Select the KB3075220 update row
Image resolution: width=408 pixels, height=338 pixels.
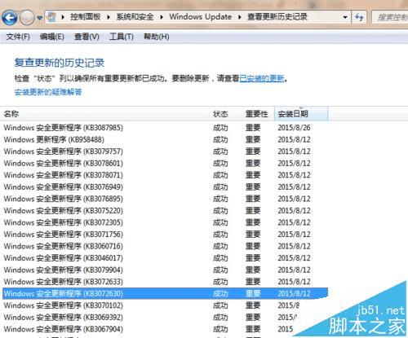point(165,210)
